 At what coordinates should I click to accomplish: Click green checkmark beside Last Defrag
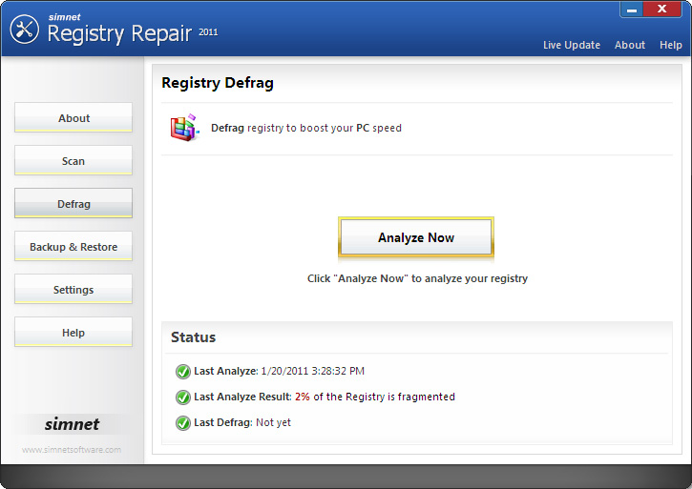coord(182,423)
